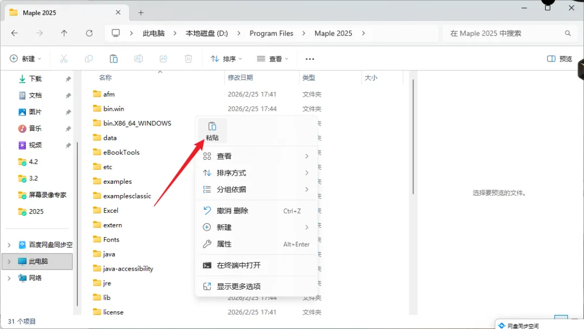The width and height of the screenshot is (584, 329).
Task: Choose 分组依据 in the context menu
Action: click(256, 190)
